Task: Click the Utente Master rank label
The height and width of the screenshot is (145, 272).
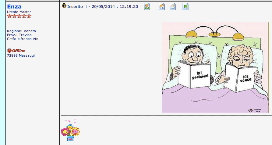Action: click(19, 12)
